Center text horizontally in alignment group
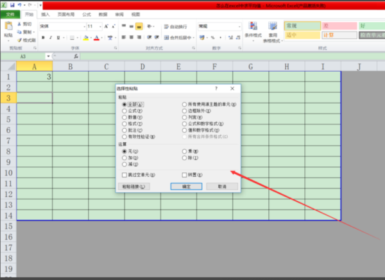 132,37
